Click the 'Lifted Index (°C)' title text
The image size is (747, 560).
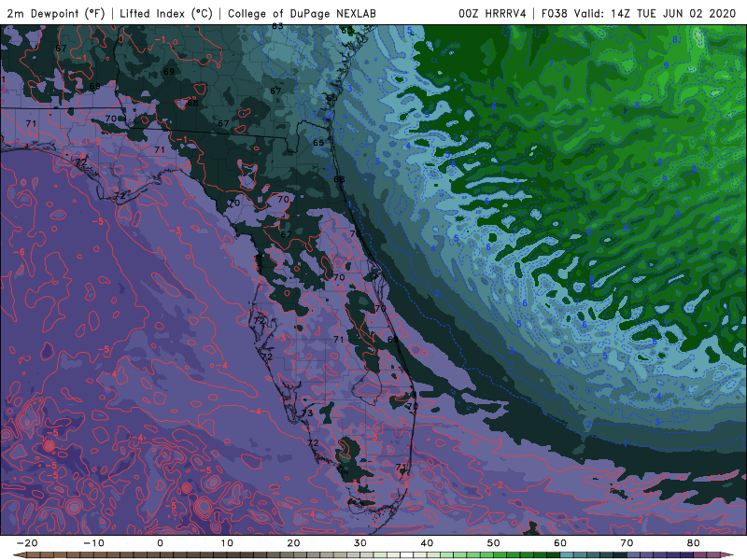166,13
